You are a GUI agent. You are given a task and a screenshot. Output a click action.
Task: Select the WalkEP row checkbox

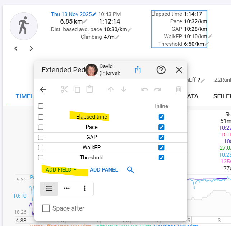pyautogui.click(x=41, y=148)
